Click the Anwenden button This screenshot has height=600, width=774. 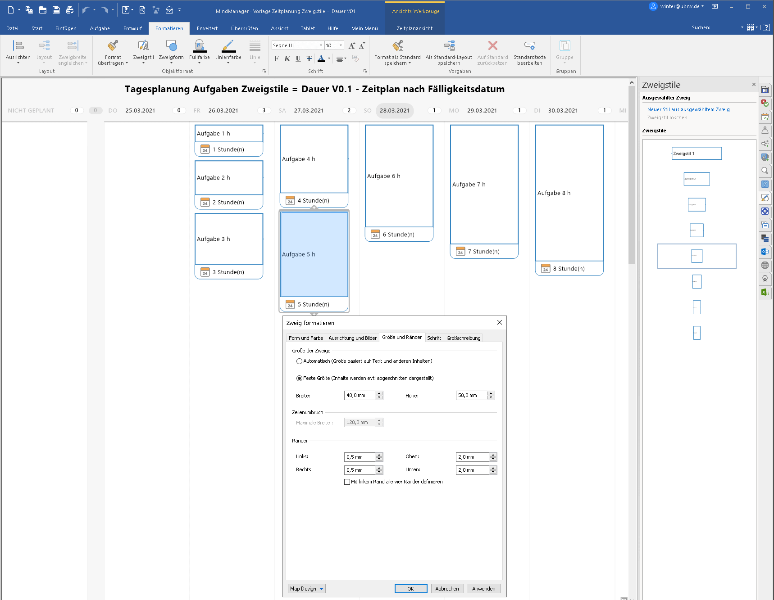[484, 589]
